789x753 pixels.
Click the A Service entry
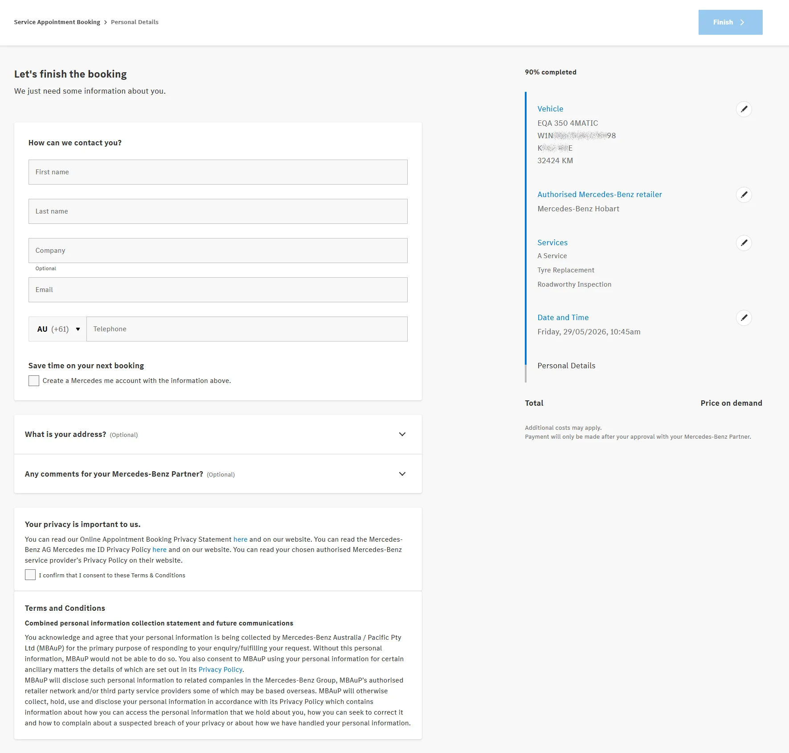tap(552, 256)
